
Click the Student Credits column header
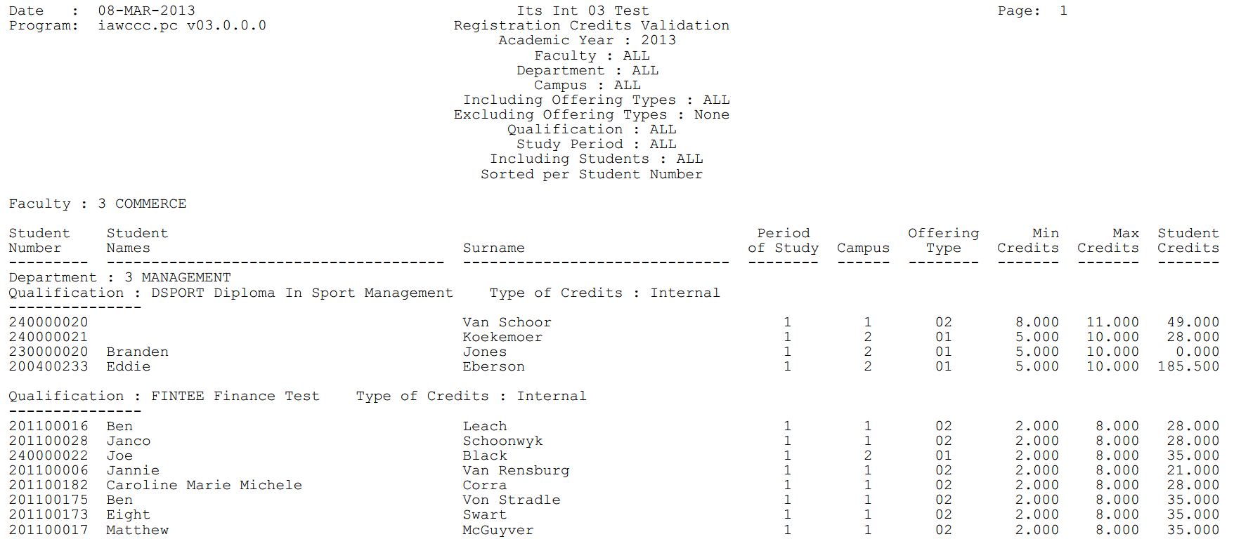(1188, 241)
